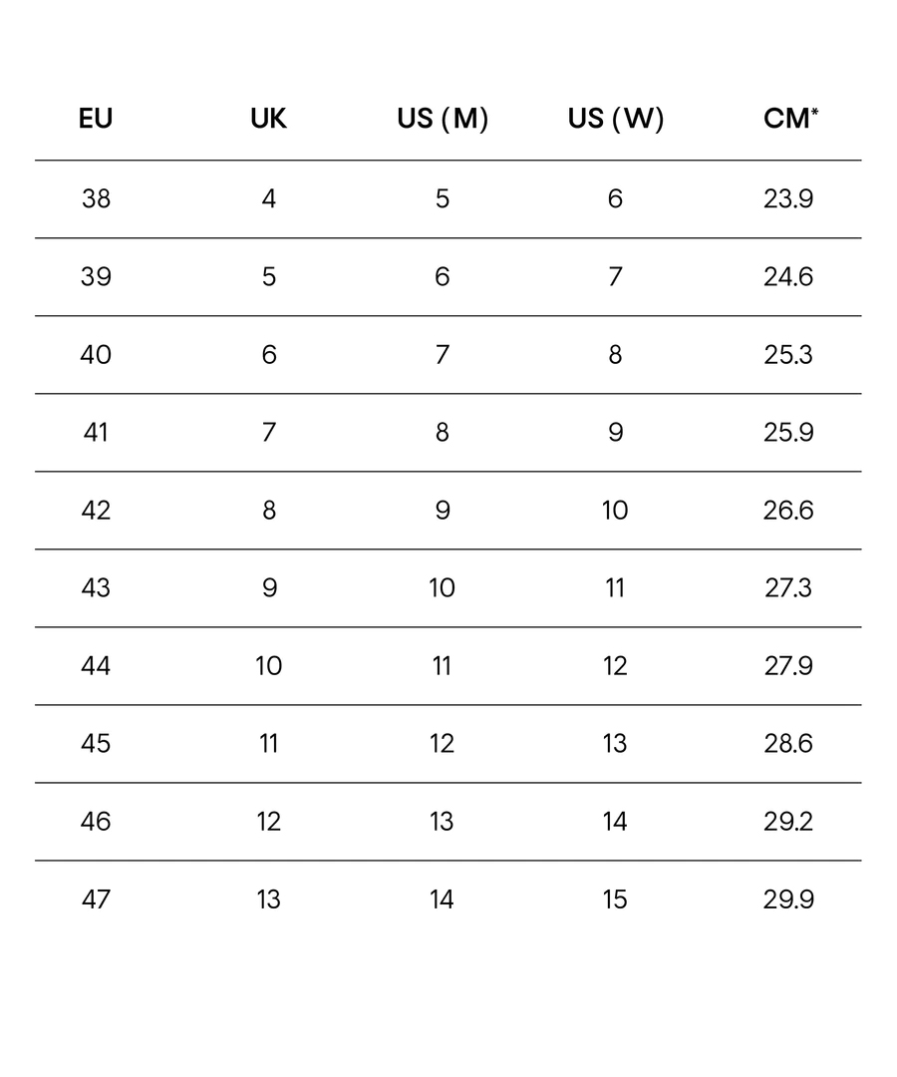Click EU size 39 in the table
This screenshot has width=897, height=1077.
(96, 276)
